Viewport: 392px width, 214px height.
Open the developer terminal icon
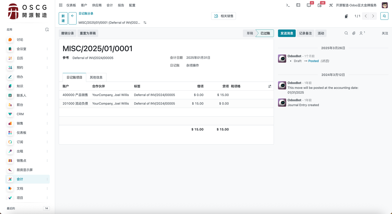(x=287, y=5)
